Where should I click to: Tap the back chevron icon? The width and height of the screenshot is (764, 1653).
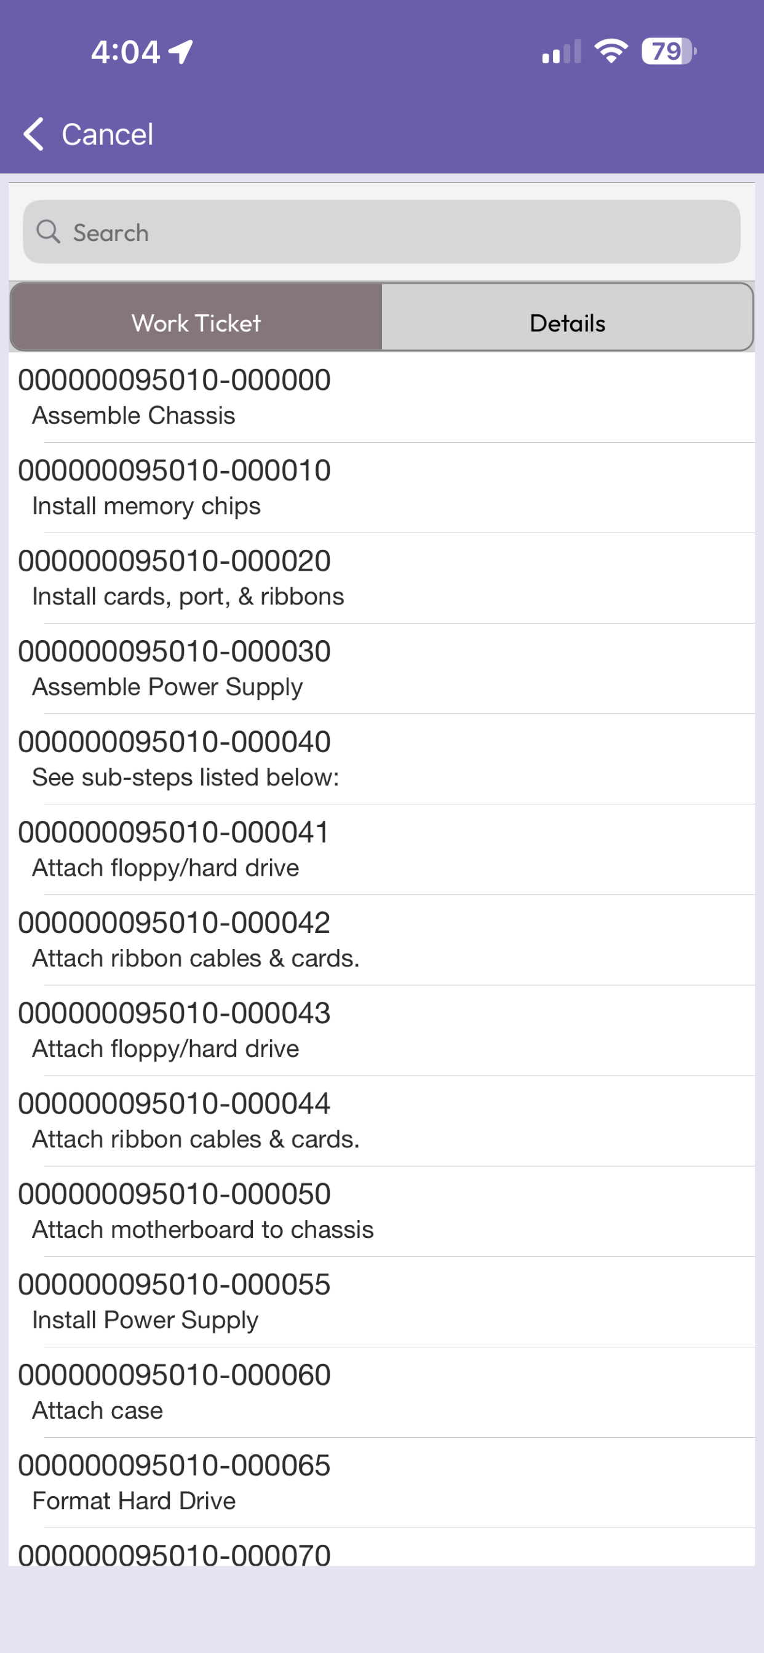tap(33, 134)
